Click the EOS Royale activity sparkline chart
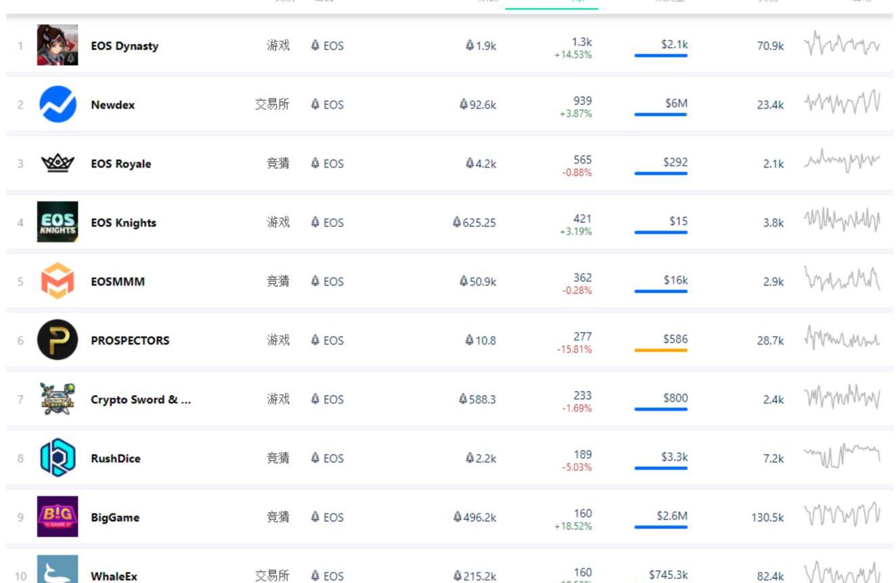 tap(842, 162)
